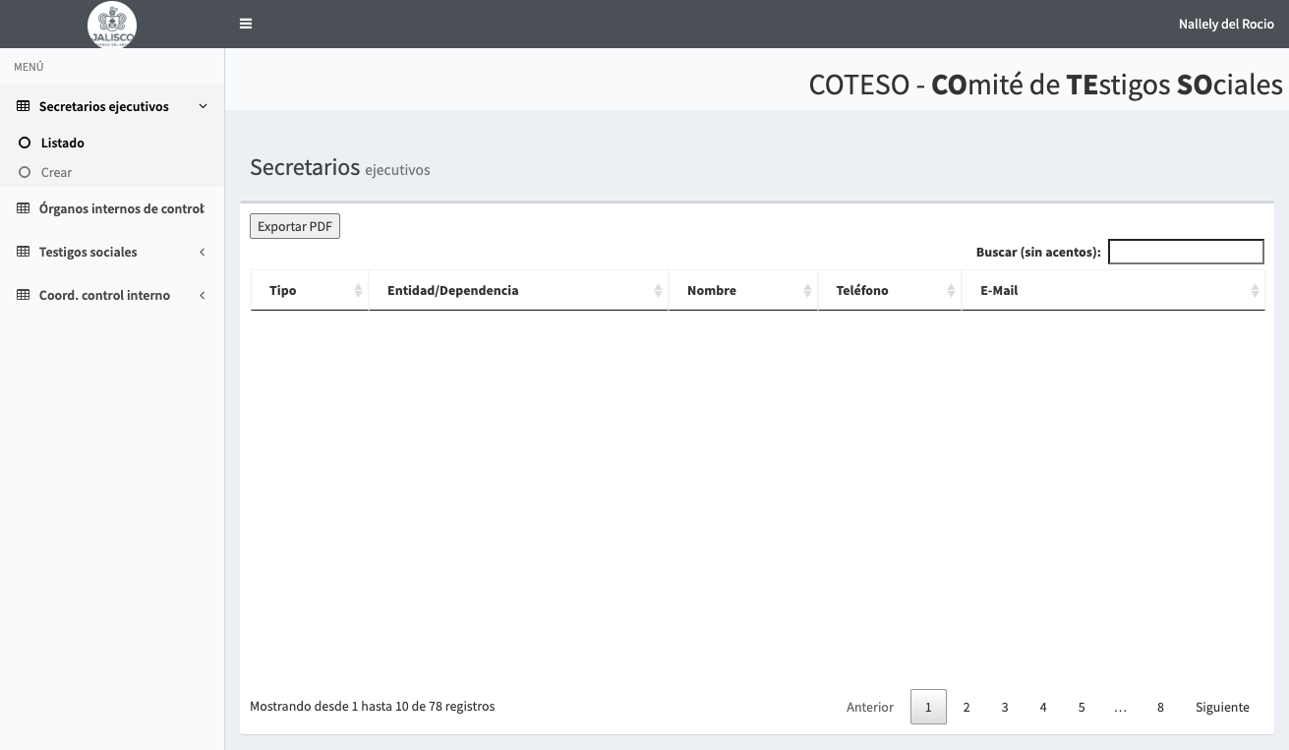The image size is (1289, 750).
Task: Click the COTESO page title
Action: [1045, 85]
